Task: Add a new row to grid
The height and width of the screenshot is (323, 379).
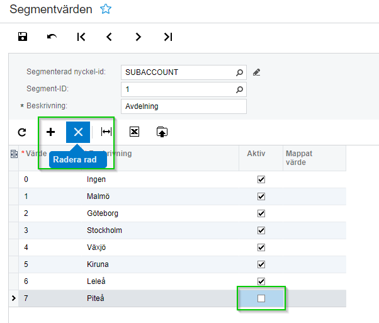Action: point(51,132)
